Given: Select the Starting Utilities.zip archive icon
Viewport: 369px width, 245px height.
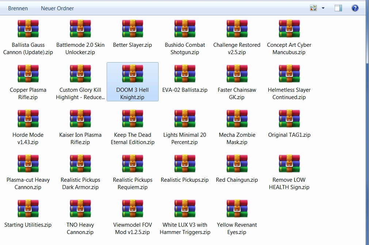Looking at the screenshot, I should (x=28, y=209).
